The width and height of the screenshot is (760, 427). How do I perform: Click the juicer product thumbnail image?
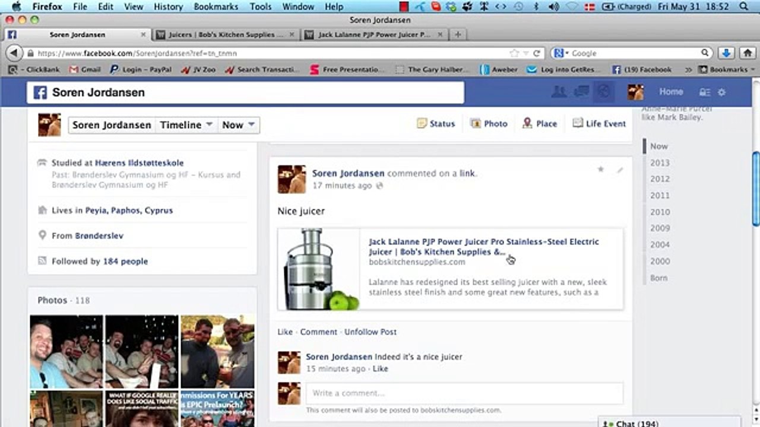click(x=319, y=269)
